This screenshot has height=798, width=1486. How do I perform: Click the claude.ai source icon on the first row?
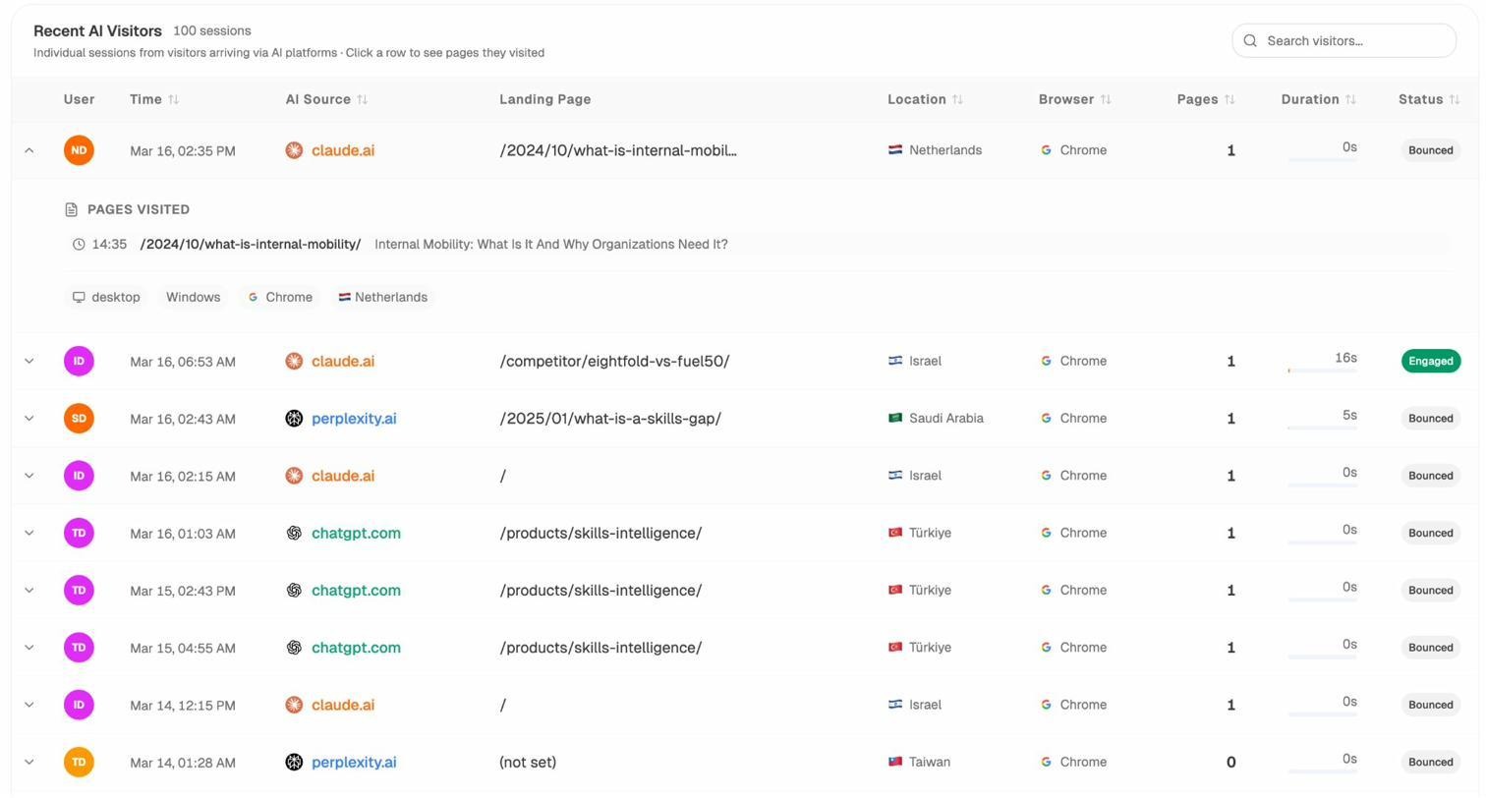(293, 150)
